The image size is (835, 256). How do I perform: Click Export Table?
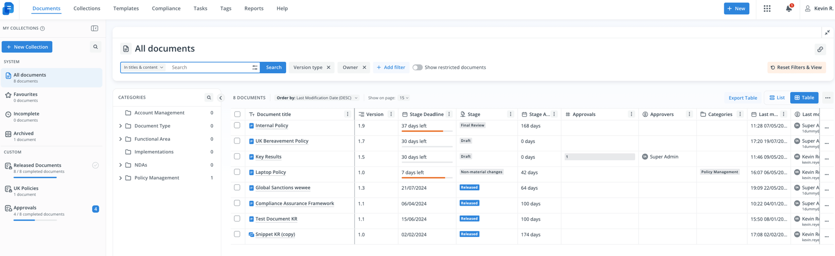pos(743,98)
